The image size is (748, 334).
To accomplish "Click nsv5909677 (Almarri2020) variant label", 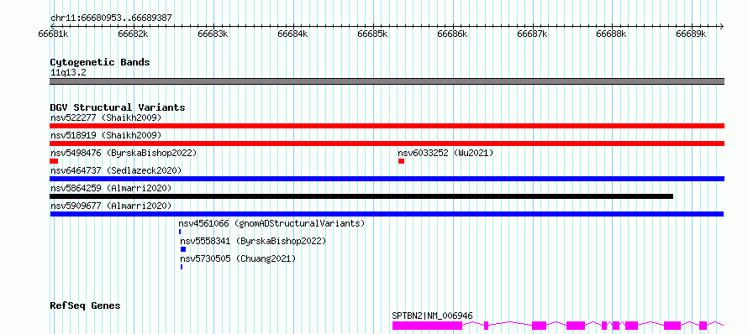I will pyautogui.click(x=111, y=206).
